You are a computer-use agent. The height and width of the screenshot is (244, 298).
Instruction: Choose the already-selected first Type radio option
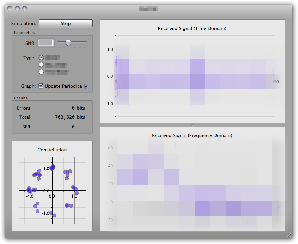pyautogui.click(x=41, y=57)
